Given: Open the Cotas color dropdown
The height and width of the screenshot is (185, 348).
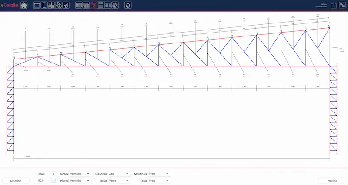Looking at the screenshot, I should click(159, 180).
